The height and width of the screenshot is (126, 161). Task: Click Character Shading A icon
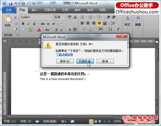pyautogui.click(x=70, y=30)
